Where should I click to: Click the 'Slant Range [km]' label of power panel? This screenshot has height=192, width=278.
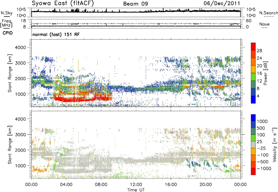tap(10, 73)
